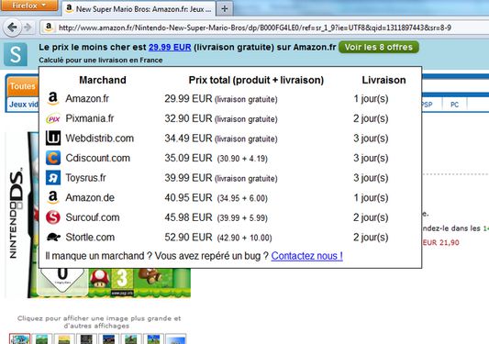This screenshot has width=489, height=344.
Task: Click the EUR 21,90 red price text
Action: click(440, 242)
